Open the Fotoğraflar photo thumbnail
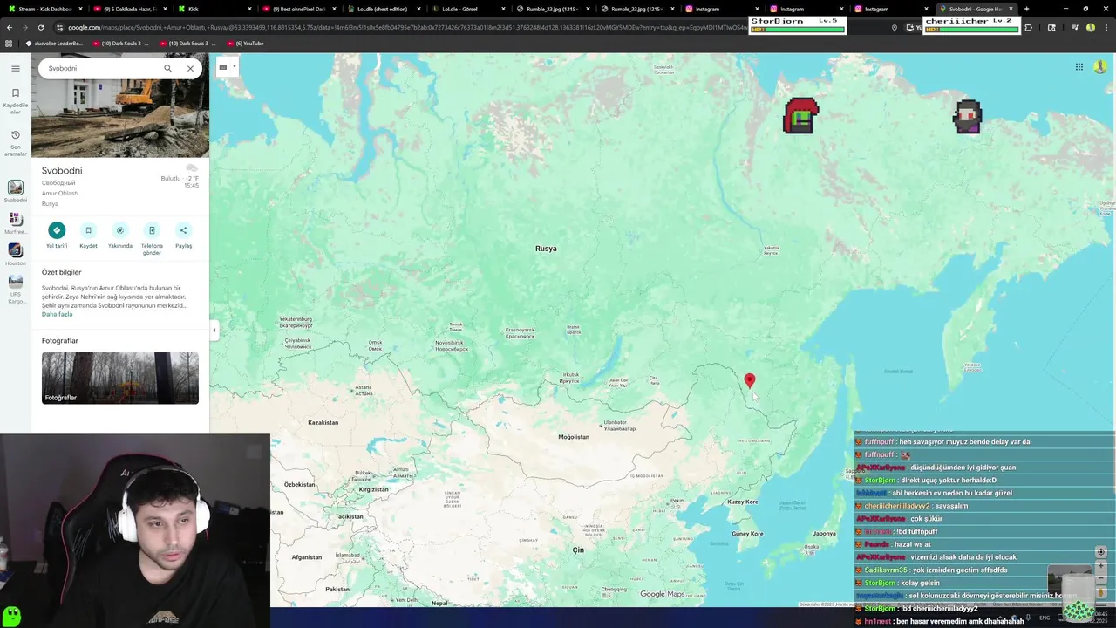This screenshot has width=1116, height=628. [120, 378]
